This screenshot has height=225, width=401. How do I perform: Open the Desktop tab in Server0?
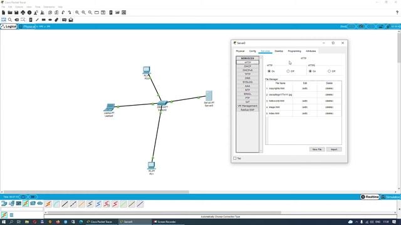pyautogui.click(x=279, y=51)
